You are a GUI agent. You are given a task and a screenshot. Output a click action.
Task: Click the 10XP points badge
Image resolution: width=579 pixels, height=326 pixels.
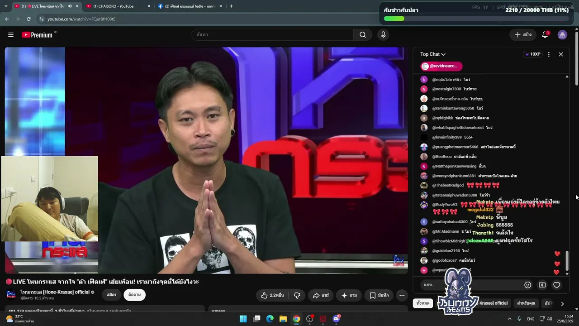pyautogui.click(x=532, y=54)
